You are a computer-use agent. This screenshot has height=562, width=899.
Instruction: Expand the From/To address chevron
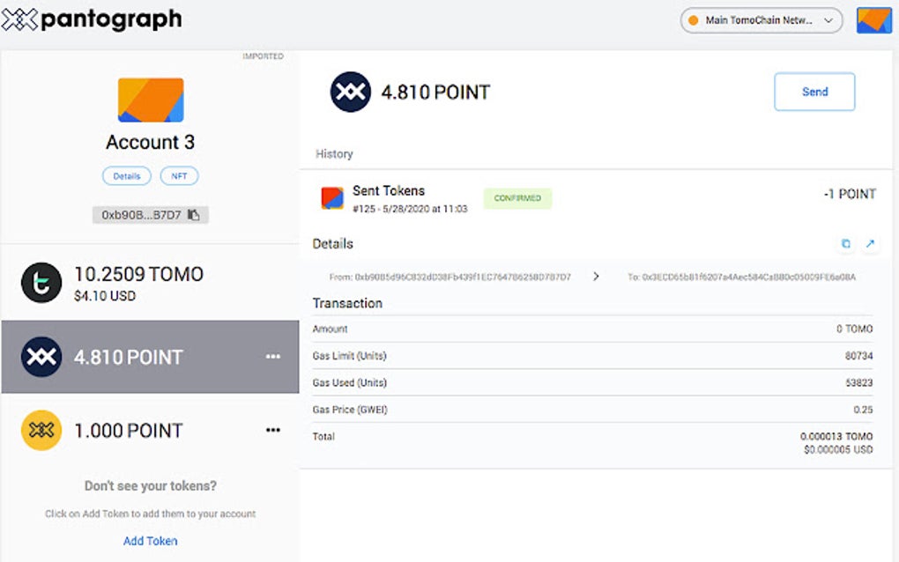click(596, 276)
